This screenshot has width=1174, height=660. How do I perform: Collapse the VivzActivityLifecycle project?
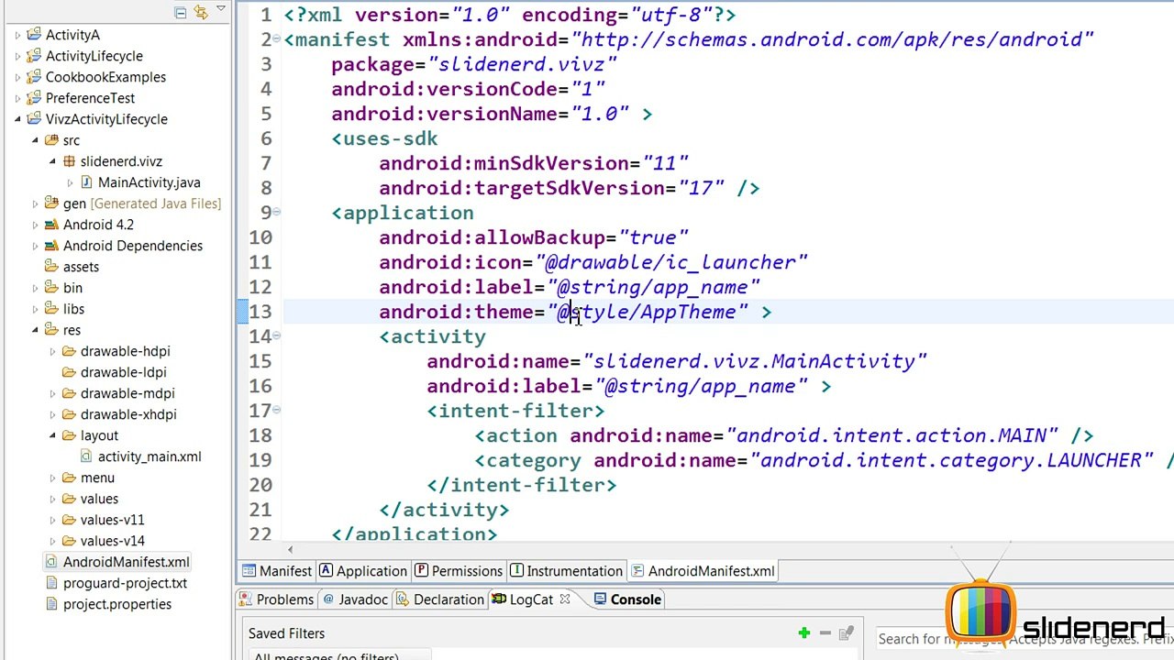click(17, 119)
